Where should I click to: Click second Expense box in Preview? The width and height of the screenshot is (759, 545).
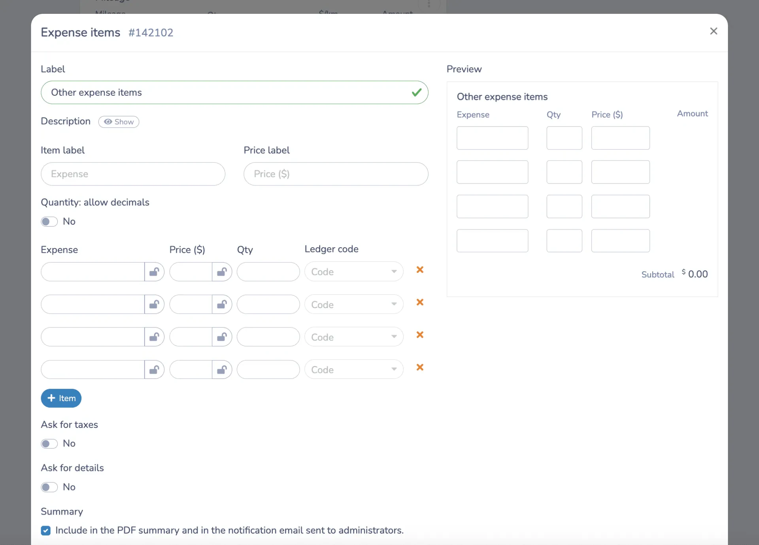tap(493, 172)
